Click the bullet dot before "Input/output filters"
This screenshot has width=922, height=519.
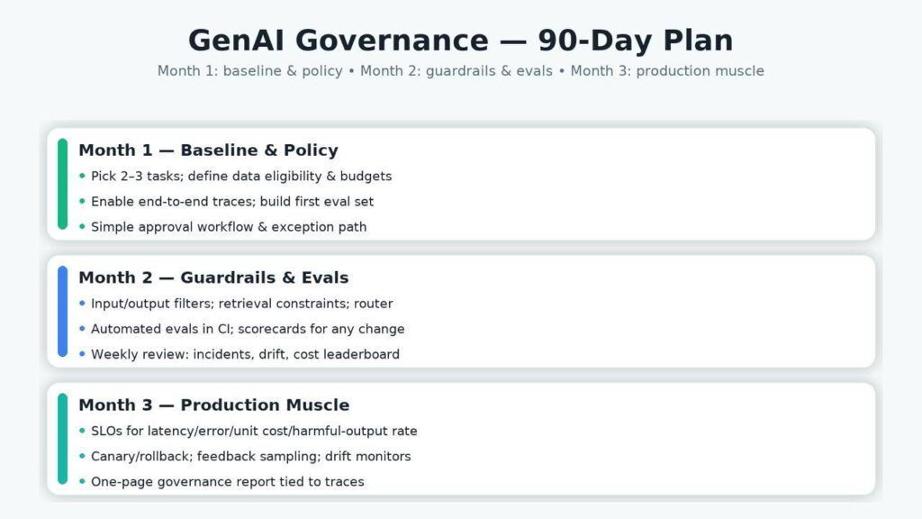point(82,304)
